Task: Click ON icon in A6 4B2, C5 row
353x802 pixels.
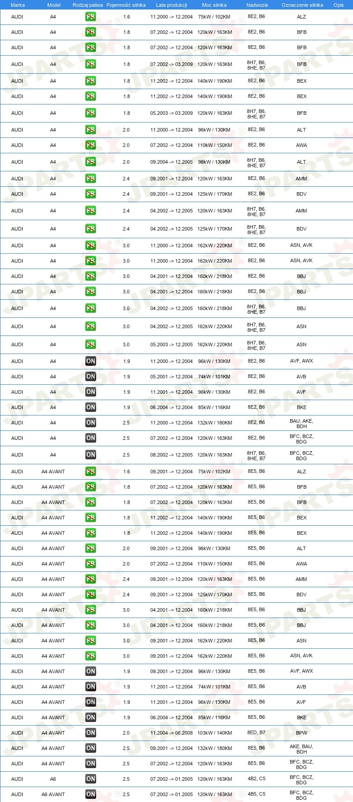Action: coord(91,779)
